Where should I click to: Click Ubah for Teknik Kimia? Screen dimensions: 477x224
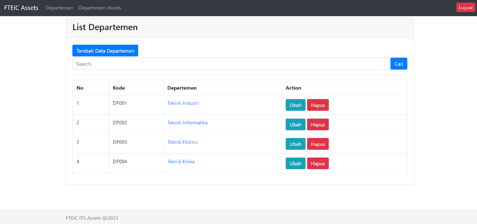click(x=295, y=164)
